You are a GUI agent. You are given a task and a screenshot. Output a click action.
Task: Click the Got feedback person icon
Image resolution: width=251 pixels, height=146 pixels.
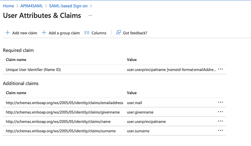[x=118, y=33]
